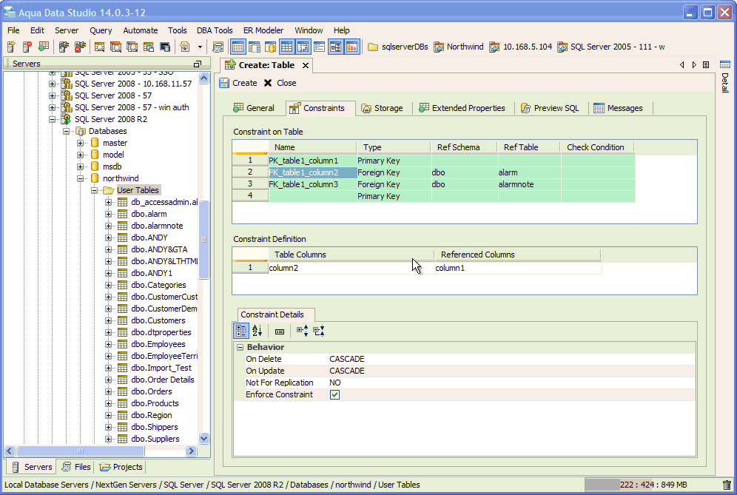Expand the master database node
737x495 pixels.
[x=81, y=143]
